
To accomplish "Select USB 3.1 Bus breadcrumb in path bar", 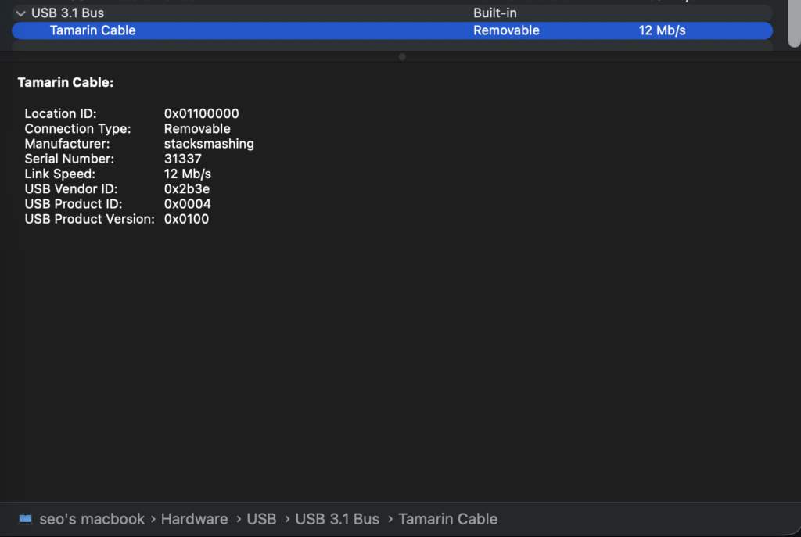I will [337, 519].
